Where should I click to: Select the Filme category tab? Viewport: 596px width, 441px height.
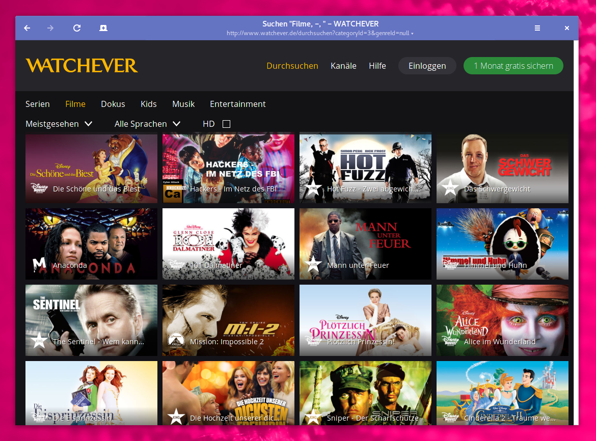[75, 104]
